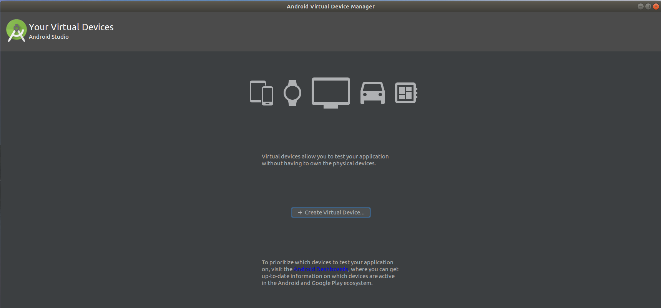Viewport: 661px width, 308px height.
Task: Open the Android Dashboards link
Action: click(x=321, y=269)
